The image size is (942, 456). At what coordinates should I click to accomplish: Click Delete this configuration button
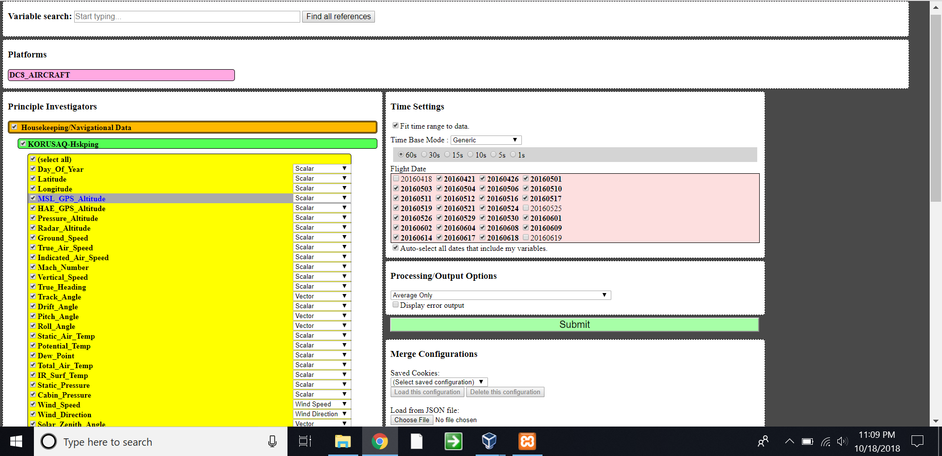tap(505, 392)
